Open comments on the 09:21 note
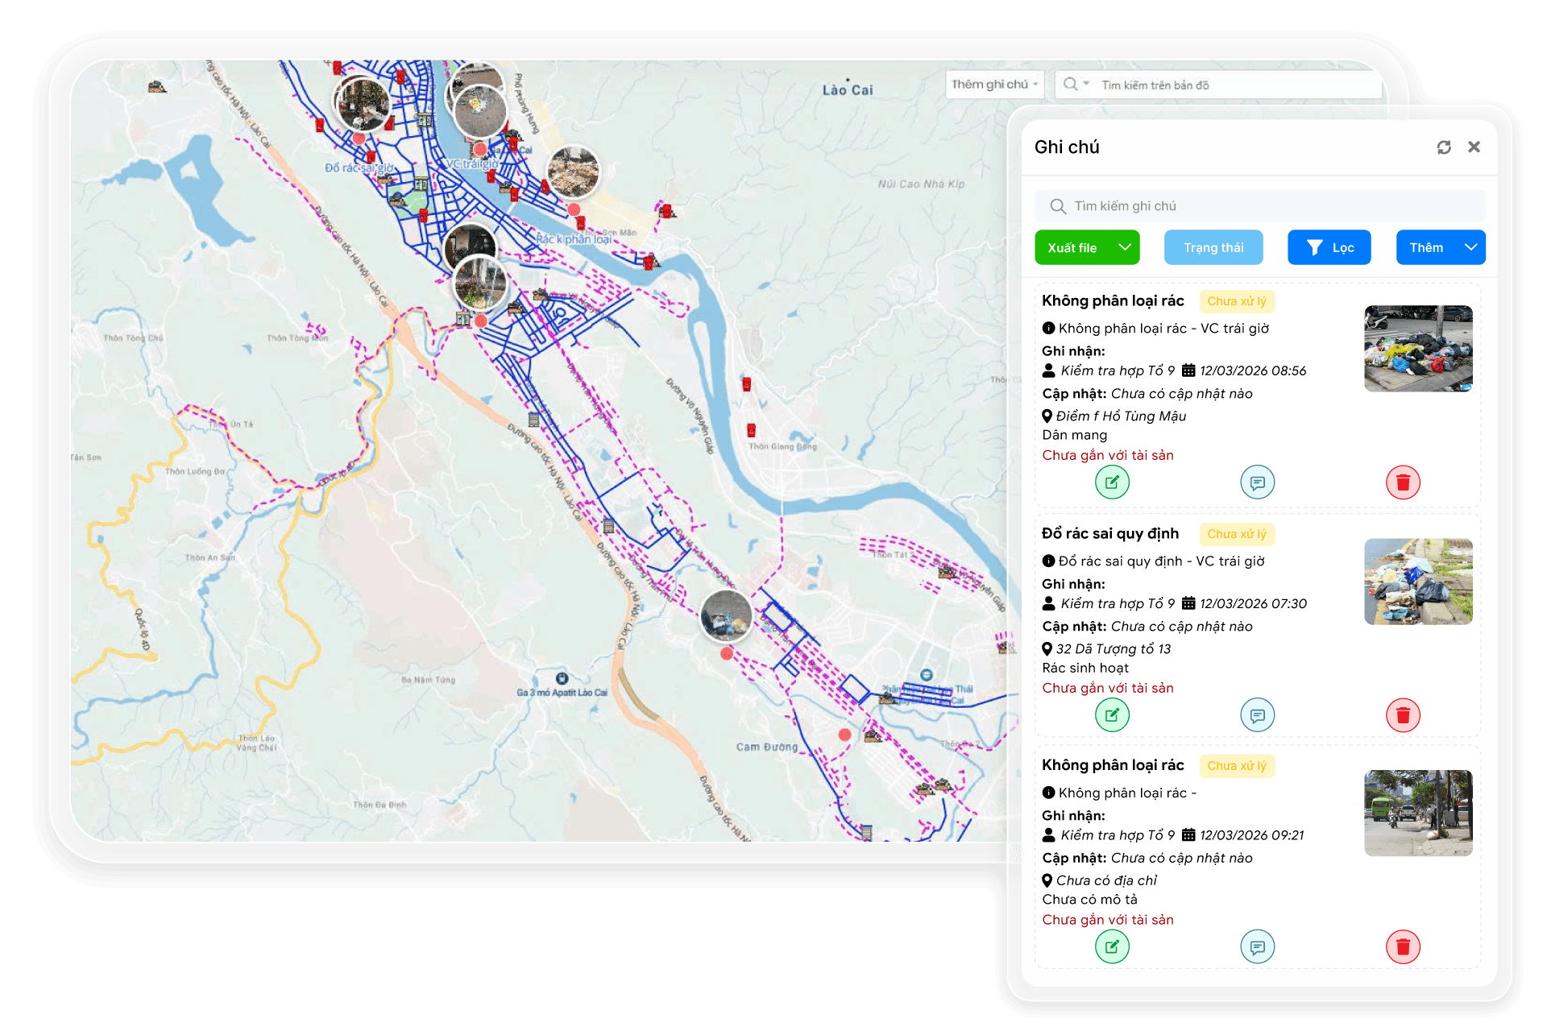This screenshot has height=1031, width=1547. point(1257,947)
